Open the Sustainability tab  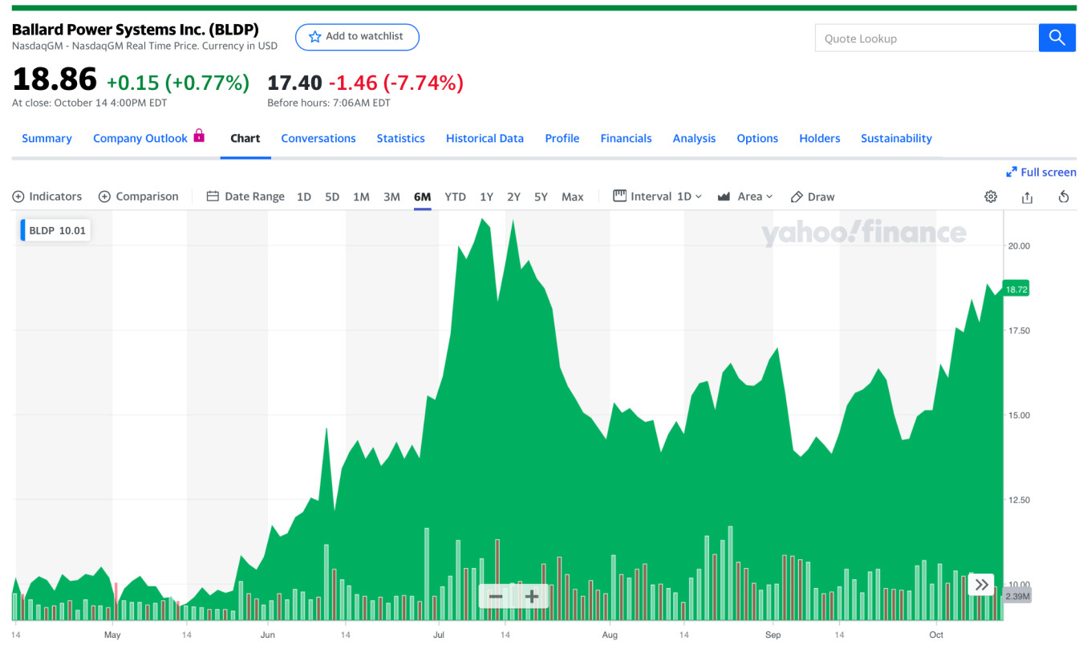896,138
